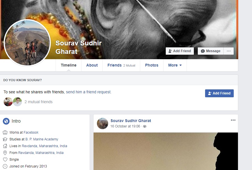
Task: Click the white Add Friend cover button
Action: click(x=180, y=51)
